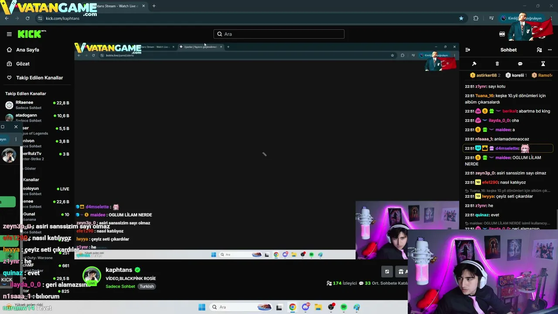Open the Kick hamburger menu
The width and height of the screenshot is (558, 314).
pyautogui.click(x=9, y=34)
